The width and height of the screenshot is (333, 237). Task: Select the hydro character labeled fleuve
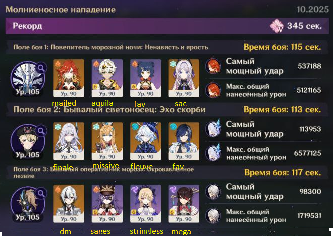[146, 141]
